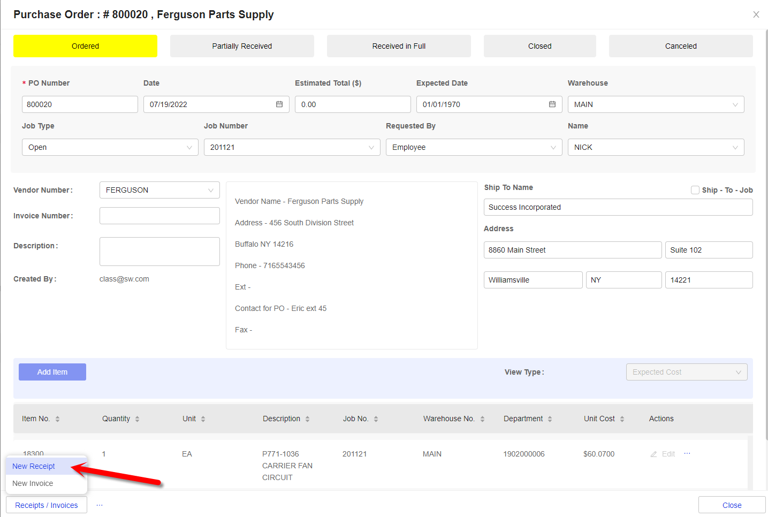The height and width of the screenshot is (517, 768).
Task: Click the Suite 102 field
Action: pyautogui.click(x=709, y=250)
